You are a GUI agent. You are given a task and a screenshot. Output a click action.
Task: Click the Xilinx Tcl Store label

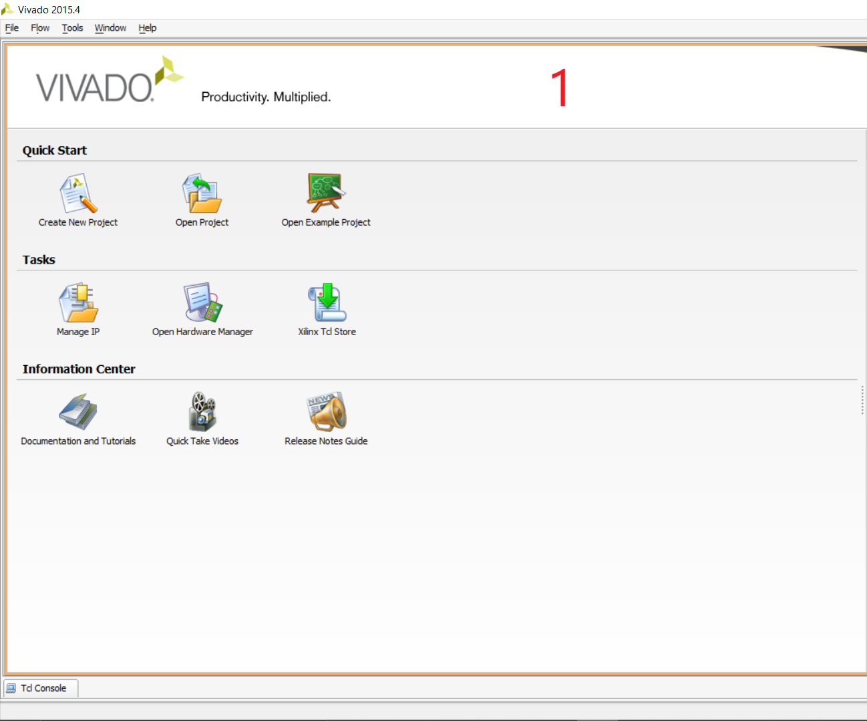coord(327,332)
